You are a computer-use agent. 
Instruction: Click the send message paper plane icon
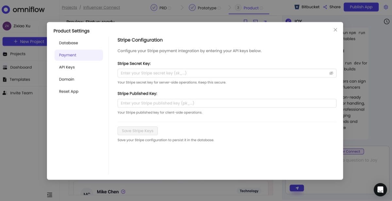tap(297, 188)
